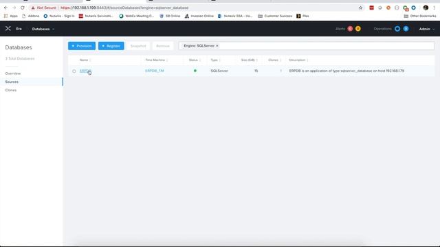Open the Admin user dropdown
440x247 pixels.
pyautogui.click(x=426, y=29)
